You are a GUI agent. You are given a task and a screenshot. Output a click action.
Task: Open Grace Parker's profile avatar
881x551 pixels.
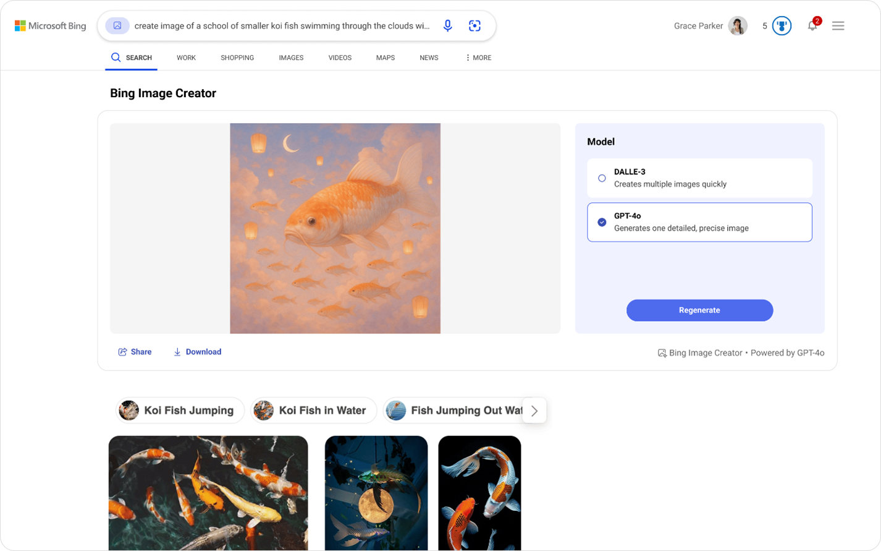(x=737, y=26)
